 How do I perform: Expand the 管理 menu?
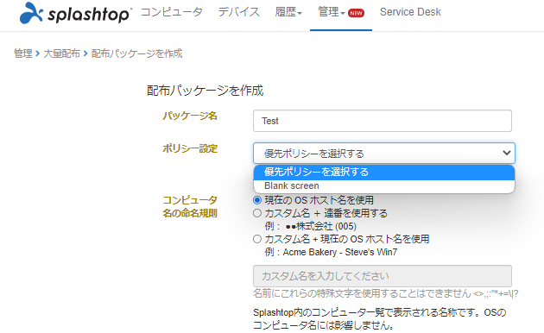332,12
